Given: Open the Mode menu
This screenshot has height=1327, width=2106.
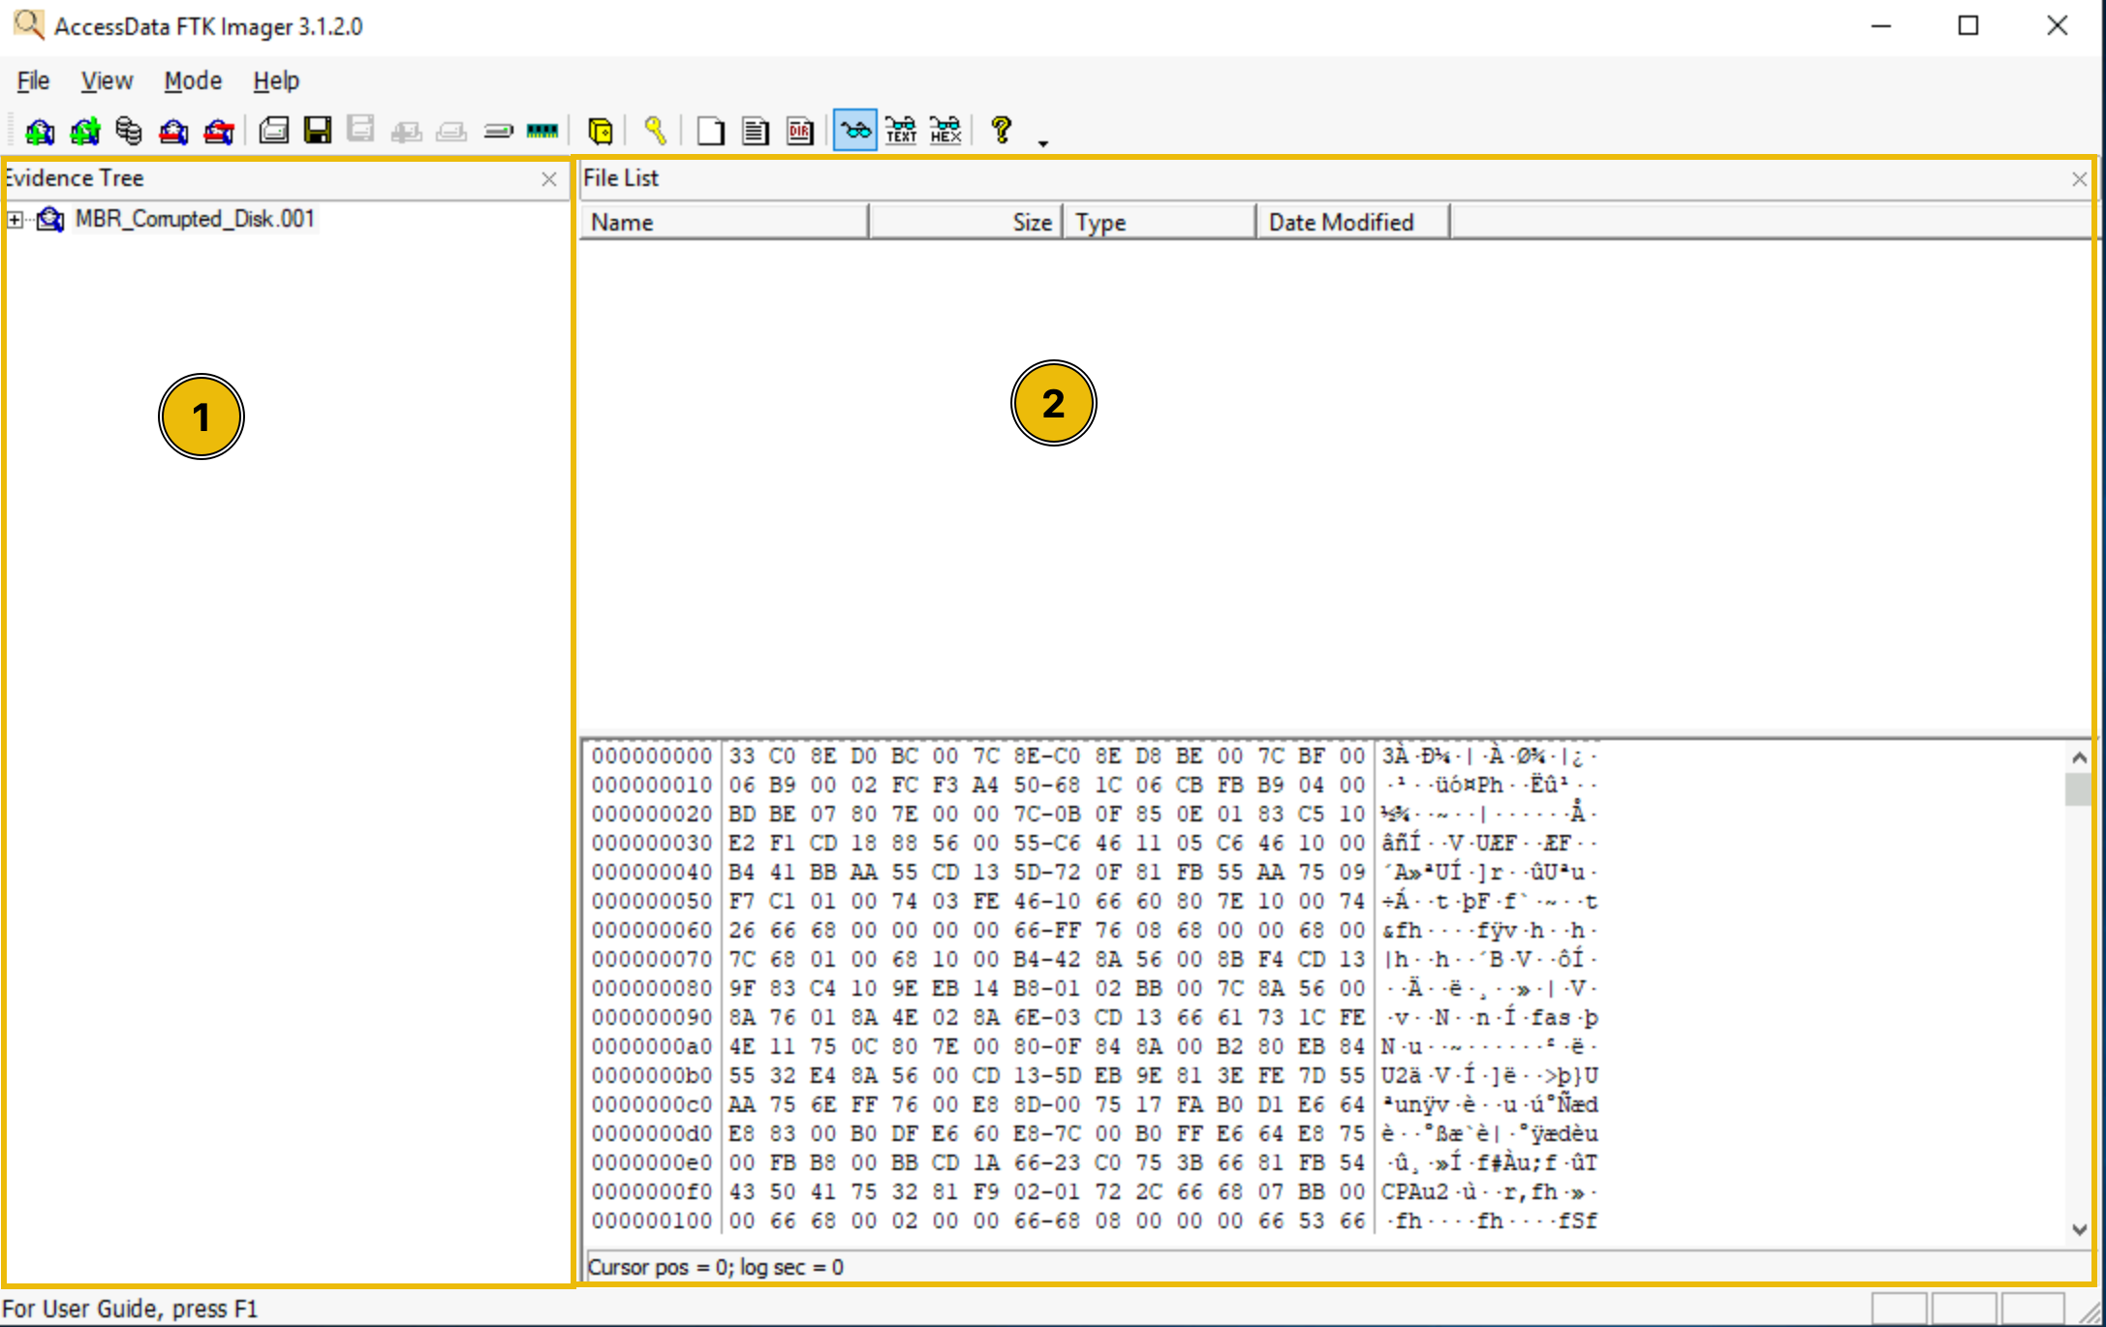Looking at the screenshot, I should pos(193,81).
